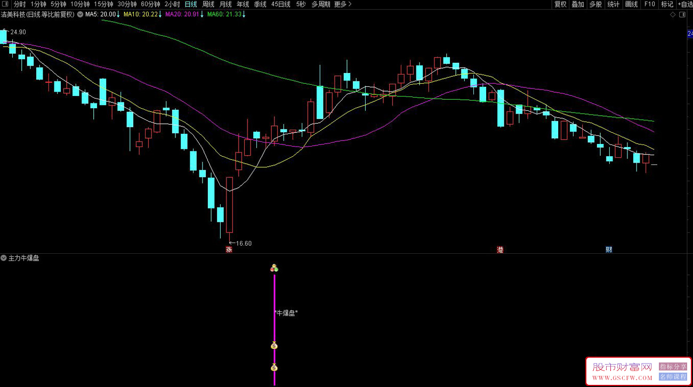Switch to 45日线 period
Viewport: 693px width, 387px height.
click(x=281, y=4)
